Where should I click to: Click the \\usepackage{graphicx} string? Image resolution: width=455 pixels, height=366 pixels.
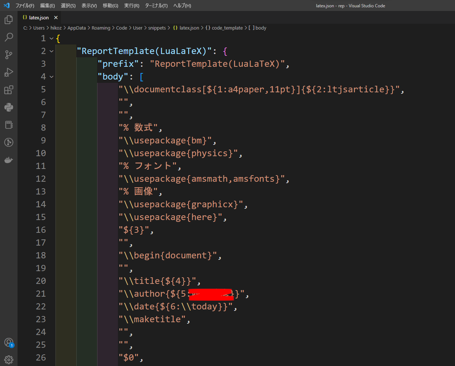(181, 204)
